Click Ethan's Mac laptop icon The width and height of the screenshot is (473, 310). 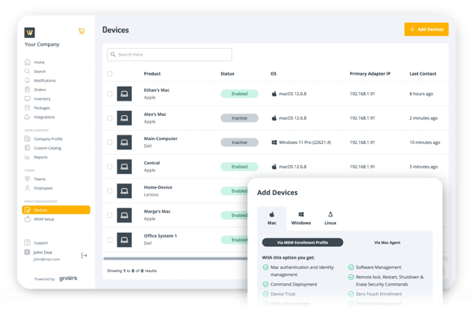[125, 94]
